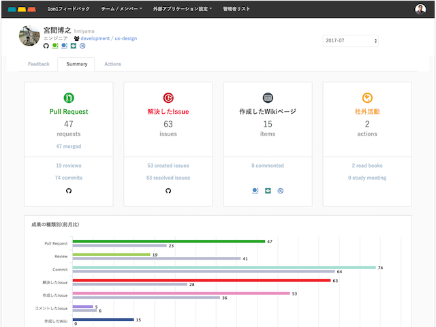This screenshot has height=327, width=436.
Task: Click the GitHub icon in the Pull Request card
Action: point(69,191)
